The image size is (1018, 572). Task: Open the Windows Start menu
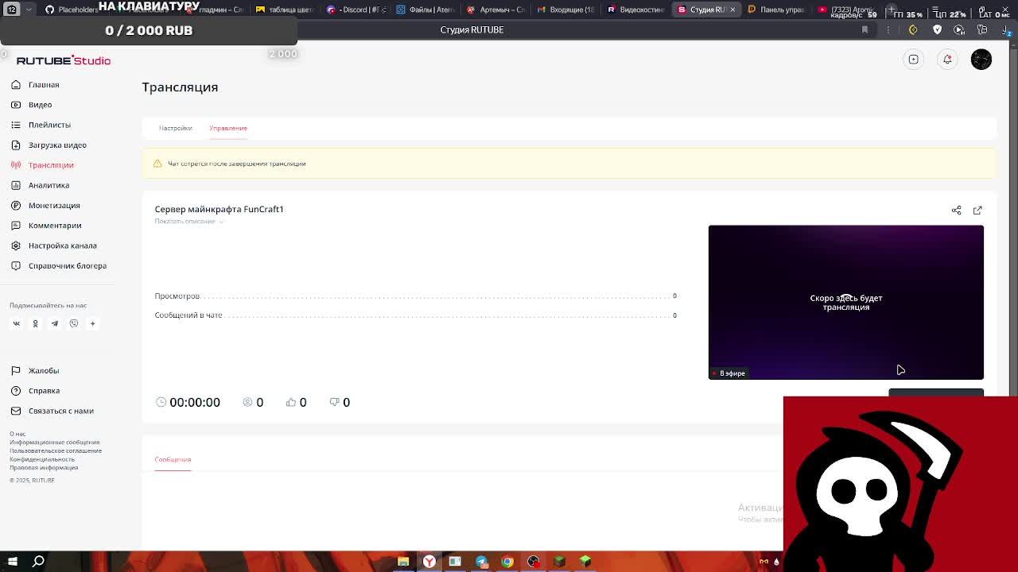12,562
